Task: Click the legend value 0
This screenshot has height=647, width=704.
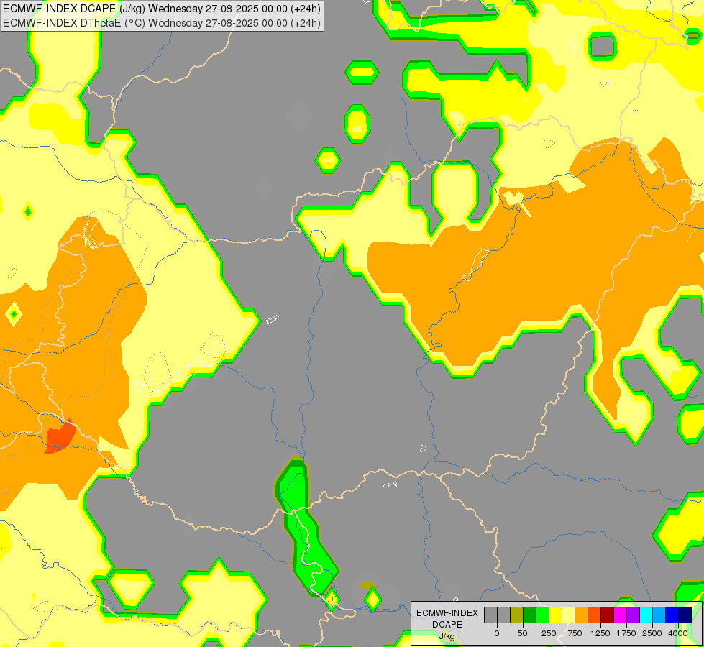Action: click(x=497, y=633)
